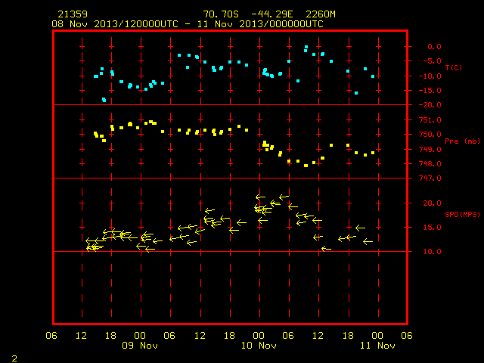Select the 10 Nov date label

point(259,346)
